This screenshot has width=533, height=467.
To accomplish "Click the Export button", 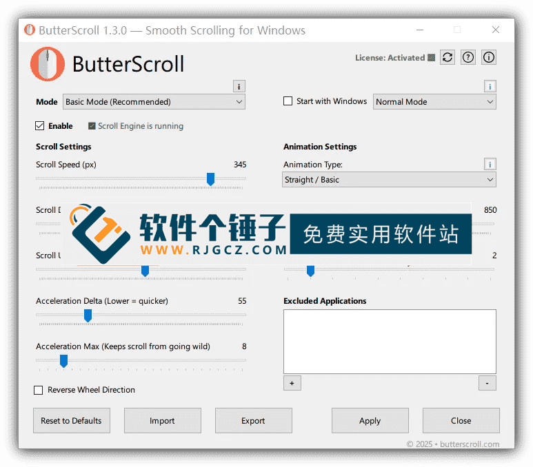I will pos(253,420).
